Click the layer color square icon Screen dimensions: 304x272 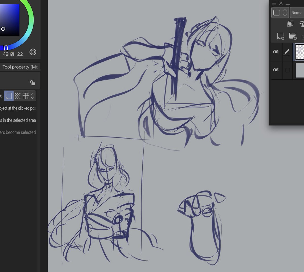[277, 12]
